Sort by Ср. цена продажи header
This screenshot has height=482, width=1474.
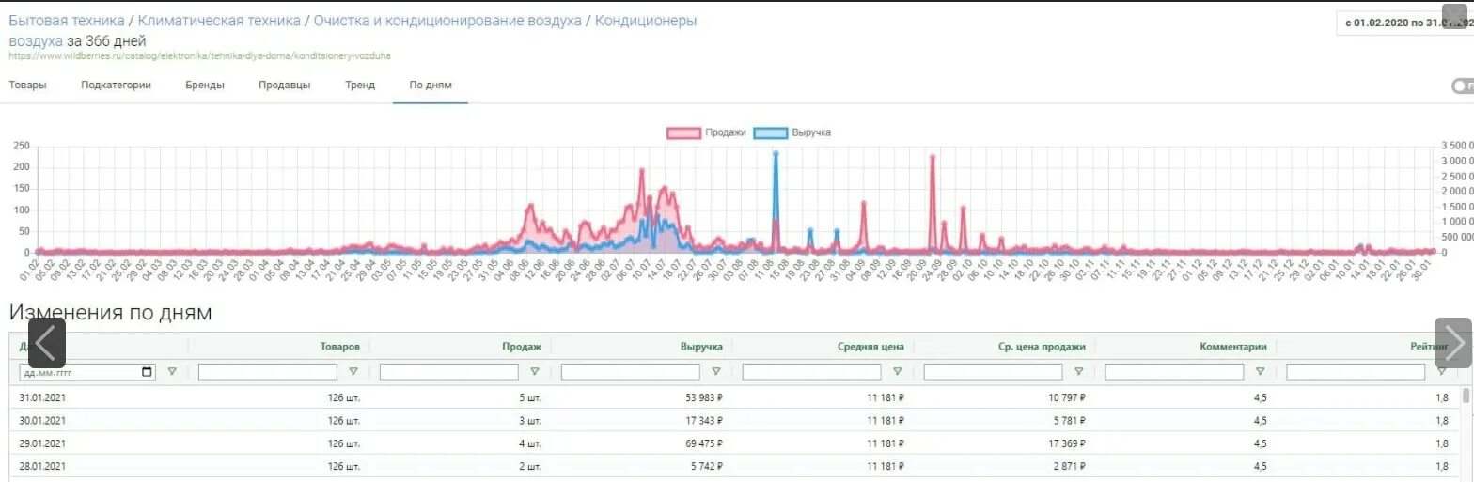coord(1043,347)
